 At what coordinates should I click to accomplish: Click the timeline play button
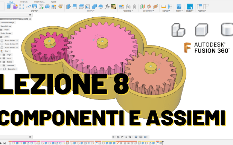point(1,143)
